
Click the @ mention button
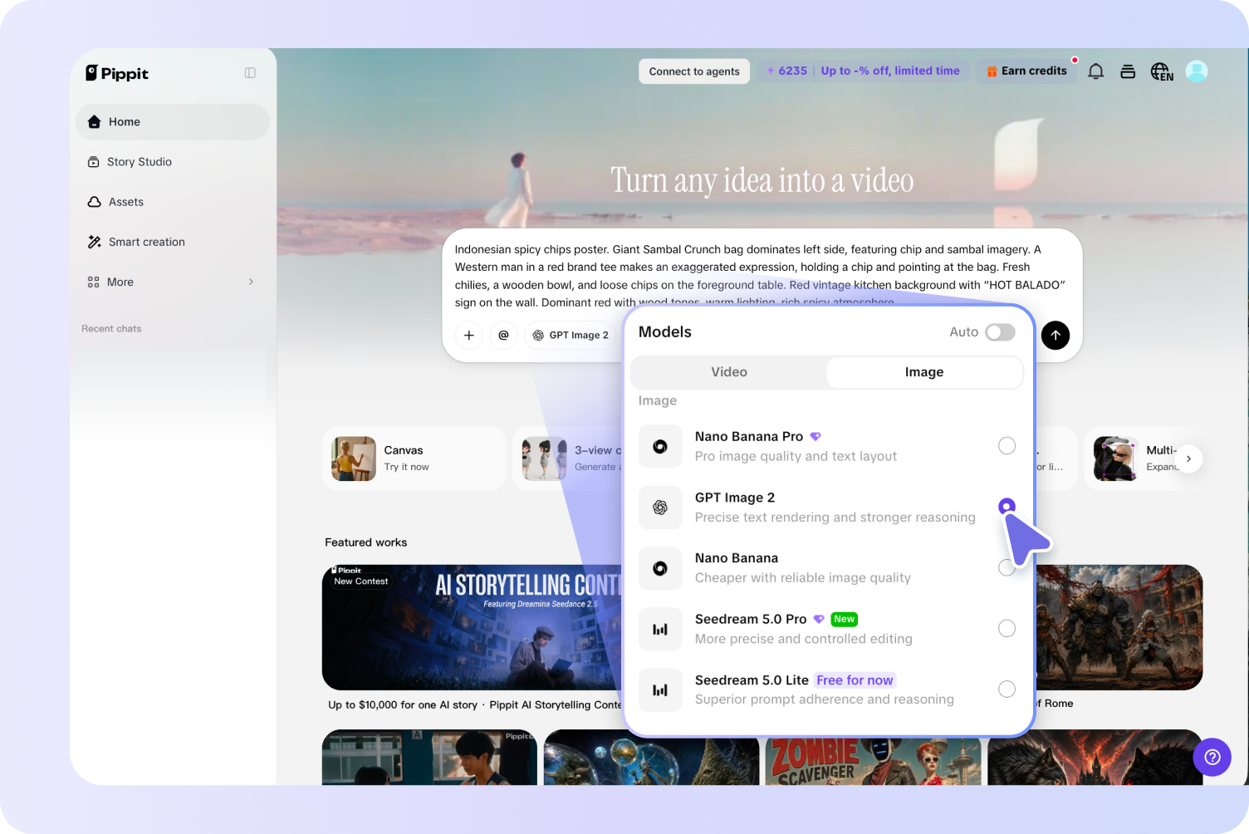click(x=503, y=336)
